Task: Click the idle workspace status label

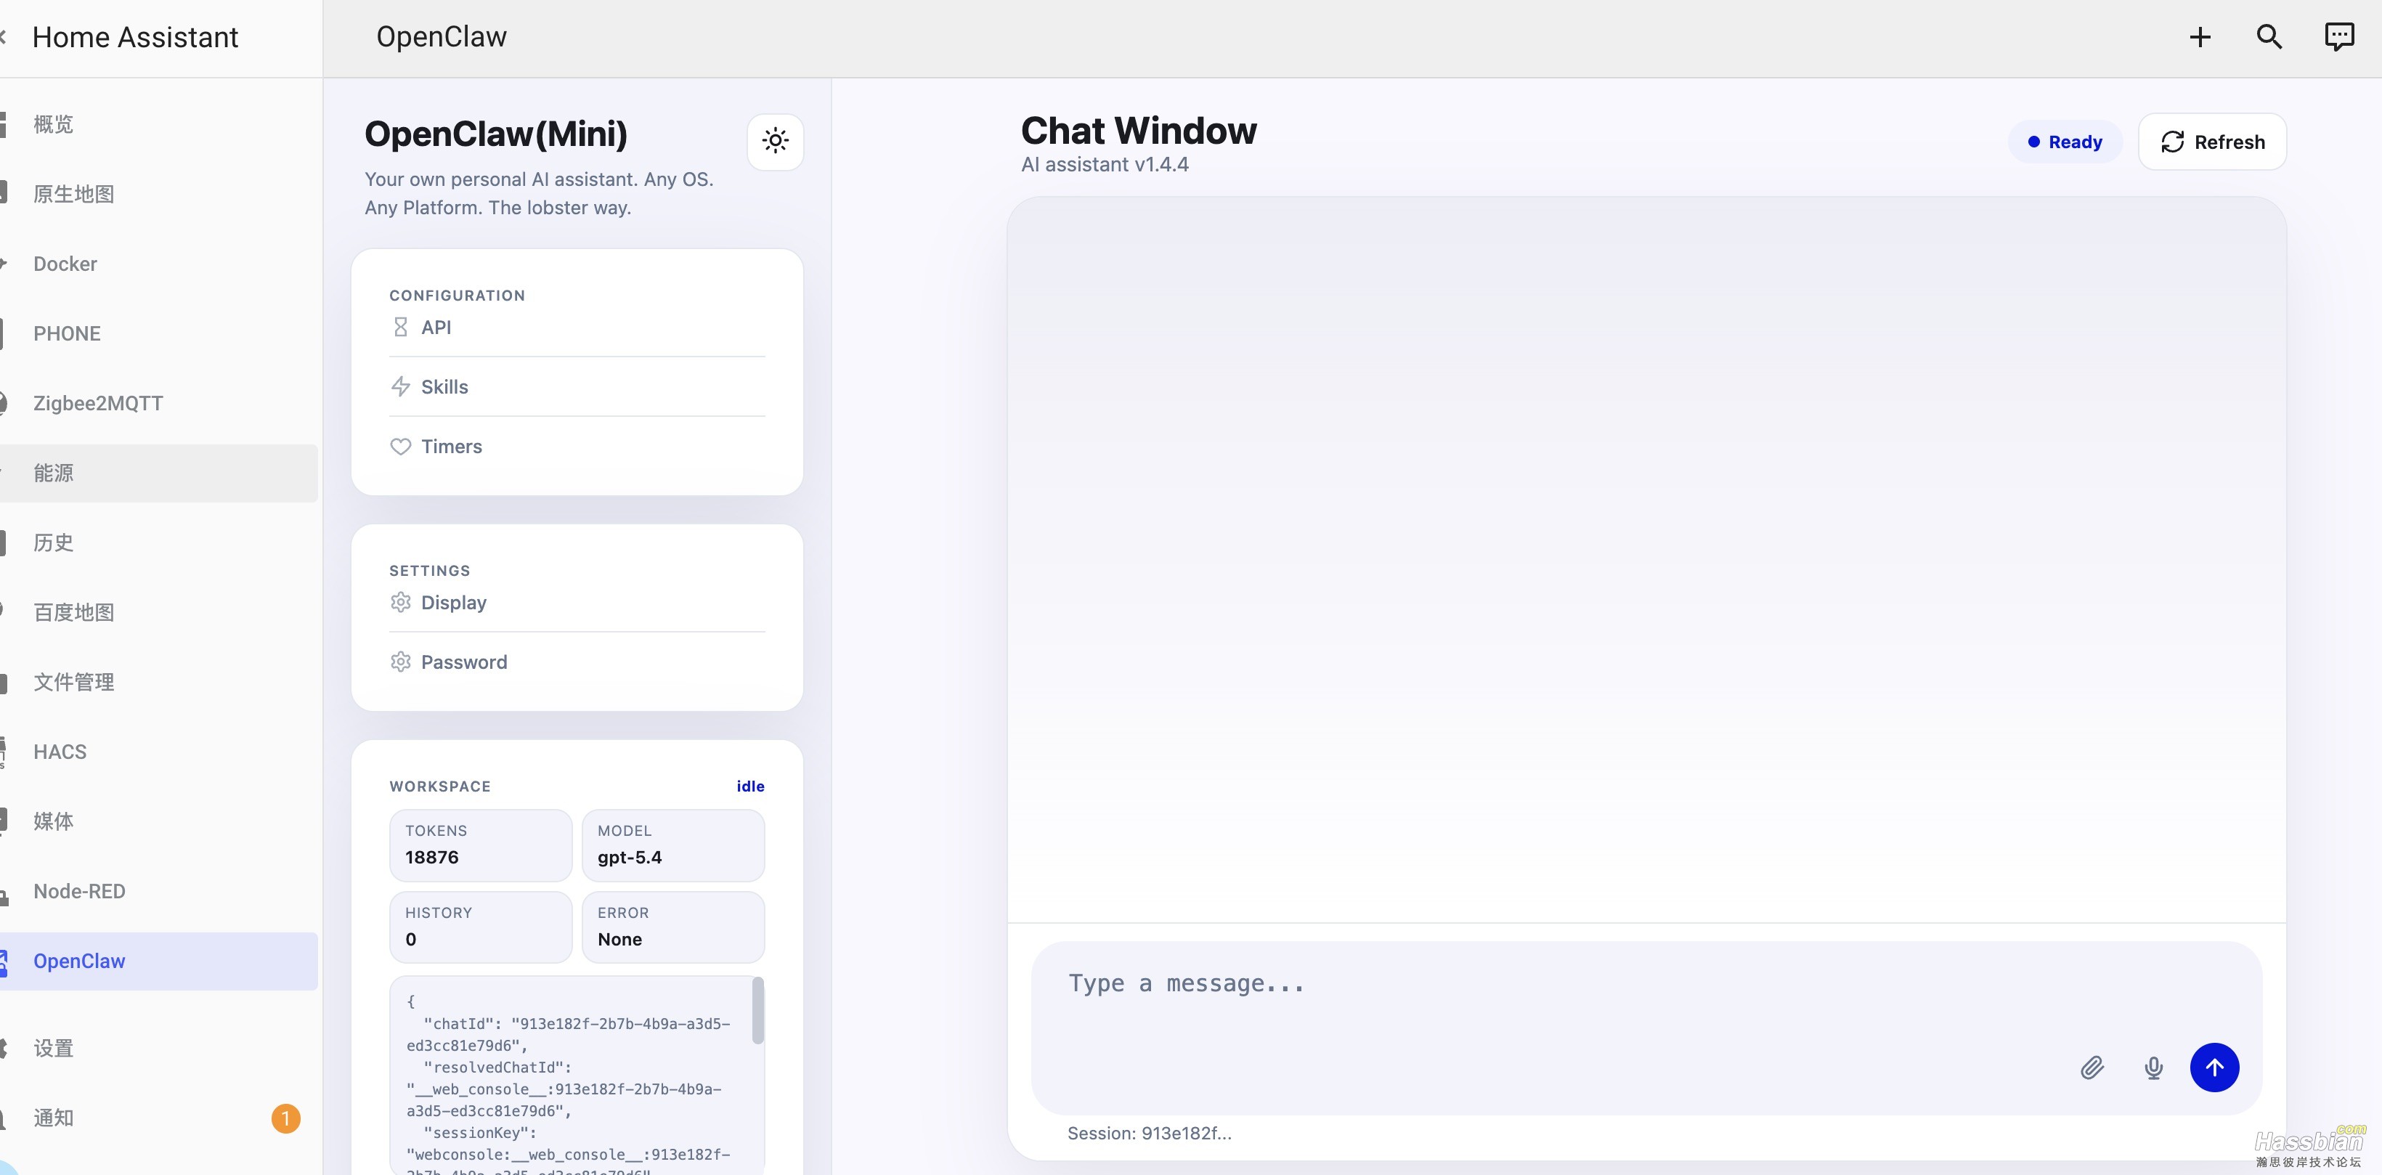Action: (x=750, y=786)
